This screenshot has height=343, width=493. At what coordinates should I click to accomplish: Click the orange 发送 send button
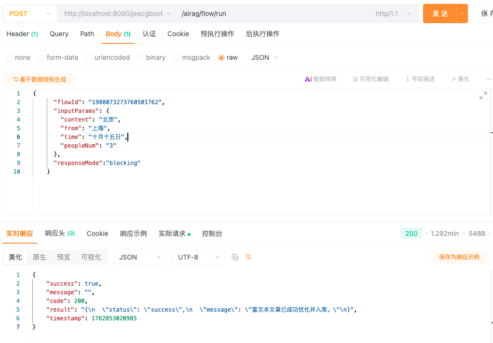tap(439, 14)
